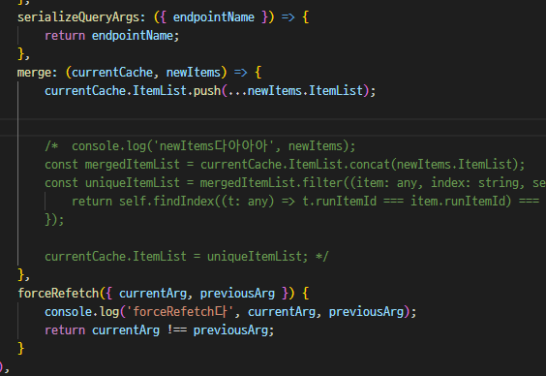Screen dimensions: 546x376
Task: Click the 'merge' property name
Action: coord(34,73)
